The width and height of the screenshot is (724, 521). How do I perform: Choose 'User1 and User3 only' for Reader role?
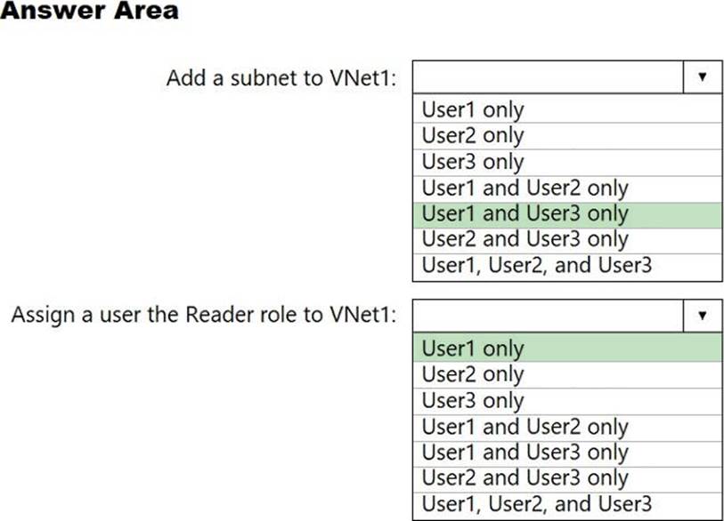pos(566,453)
